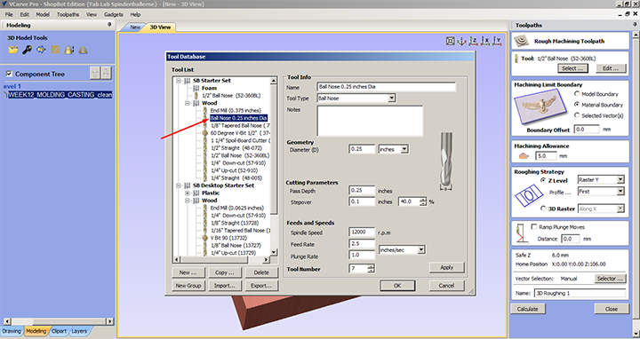Switch to the Layers tab
The height and width of the screenshot is (339, 640).
pyautogui.click(x=79, y=331)
